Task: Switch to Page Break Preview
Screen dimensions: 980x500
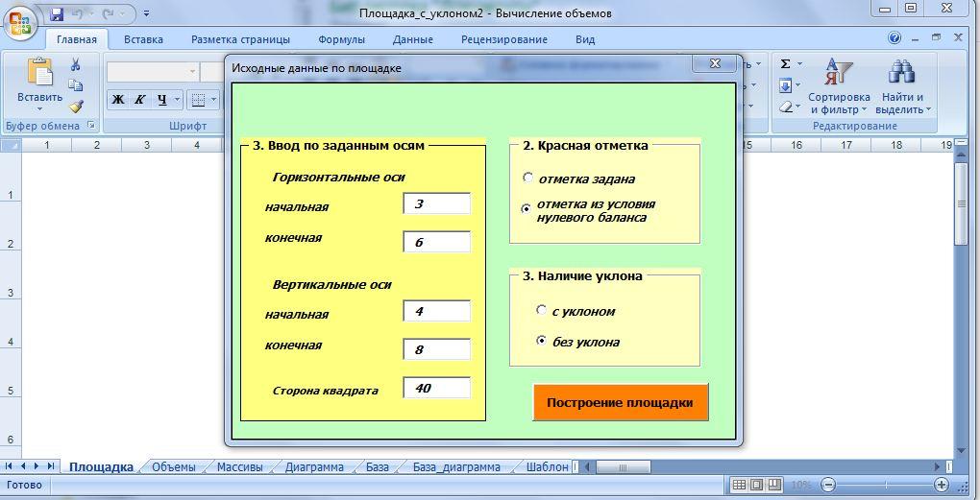Action: tap(773, 485)
